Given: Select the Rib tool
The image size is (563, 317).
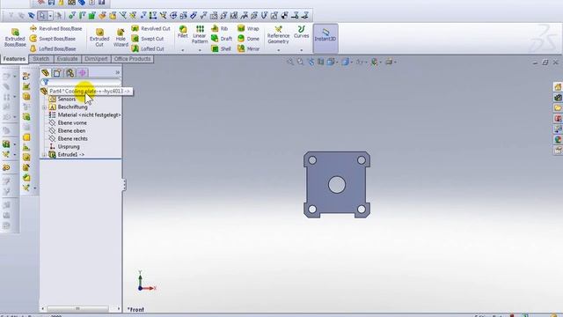Looking at the screenshot, I should pyautogui.click(x=220, y=28).
